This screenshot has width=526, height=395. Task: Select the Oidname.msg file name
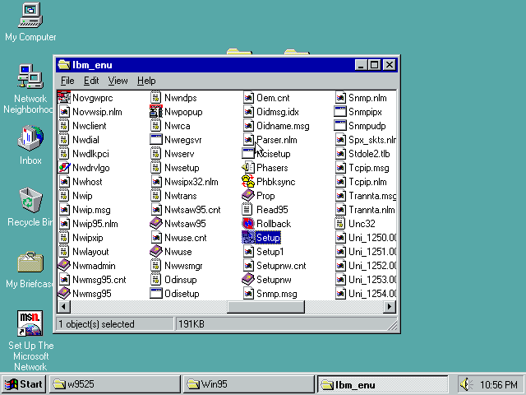click(x=283, y=126)
